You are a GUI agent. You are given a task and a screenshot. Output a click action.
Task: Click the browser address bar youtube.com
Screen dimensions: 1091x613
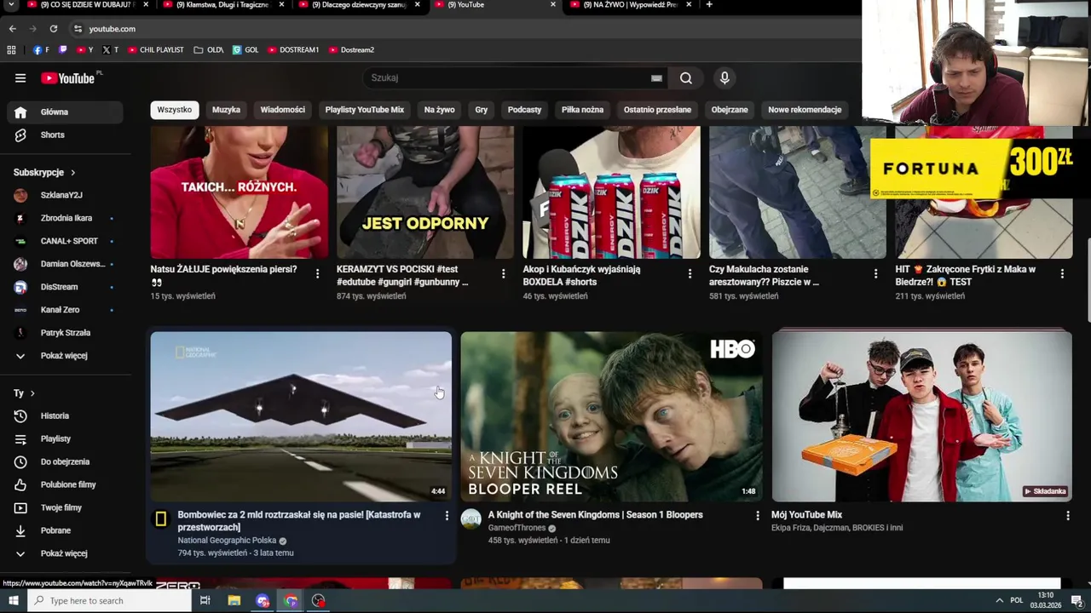click(113, 29)
